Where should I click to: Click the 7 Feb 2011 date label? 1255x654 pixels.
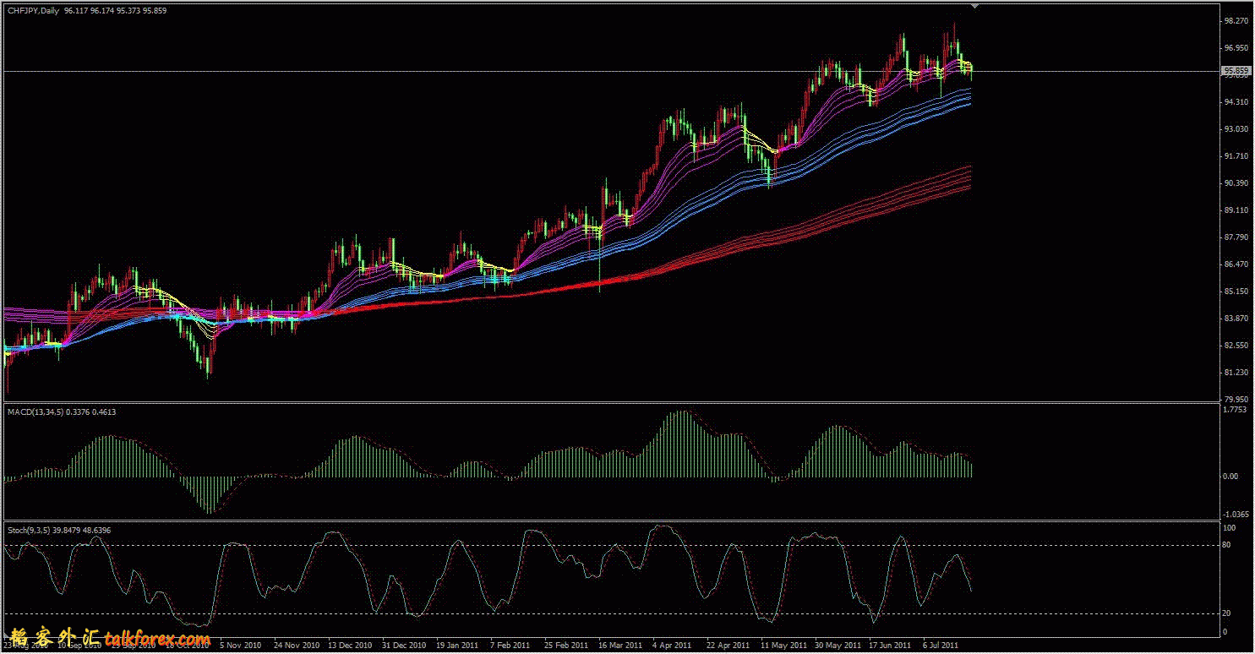coord(510,645)
